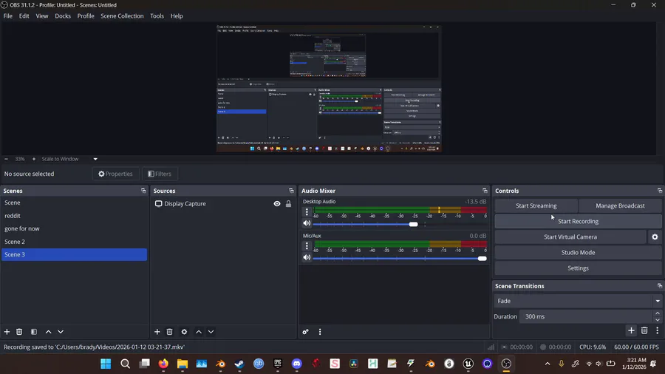Mute Mic/Aux speaker icon
This screenshot has height=374, width=665.
click(307, 258)
